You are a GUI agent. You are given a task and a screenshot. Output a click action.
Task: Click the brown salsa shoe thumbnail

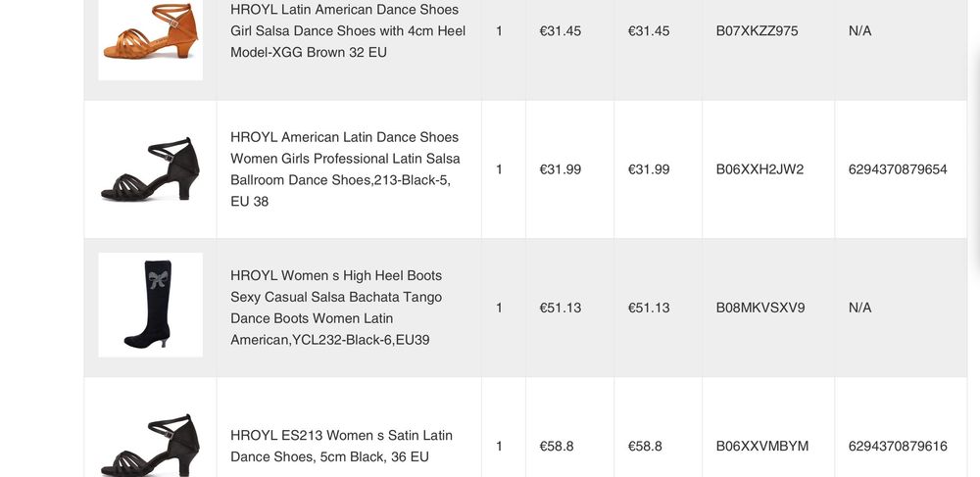tap(150, 34)
